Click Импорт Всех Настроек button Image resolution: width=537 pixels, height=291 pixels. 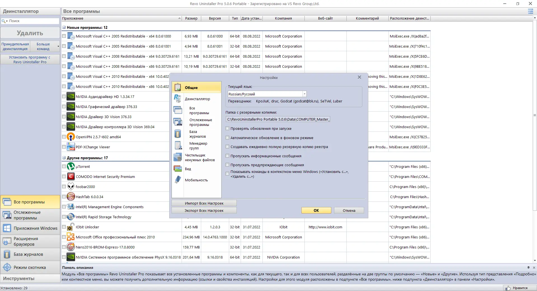[x=204, y=203]
